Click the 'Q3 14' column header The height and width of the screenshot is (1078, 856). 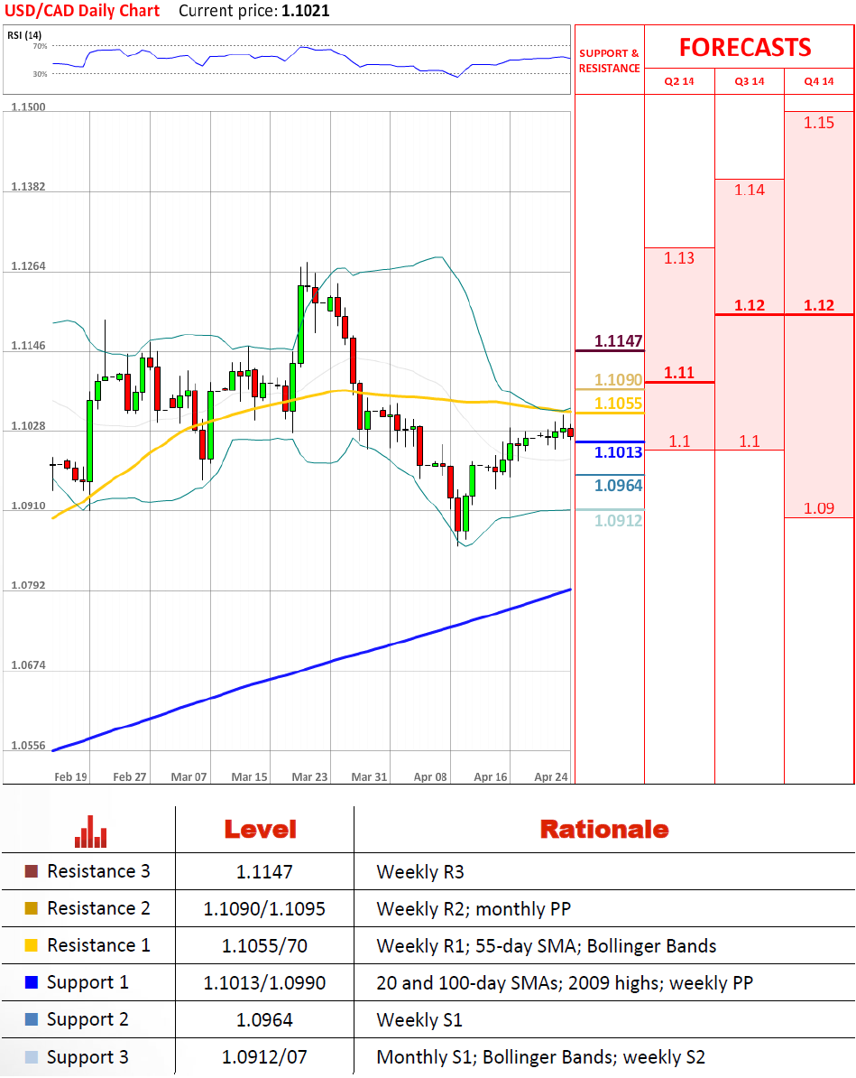[750, 81]
